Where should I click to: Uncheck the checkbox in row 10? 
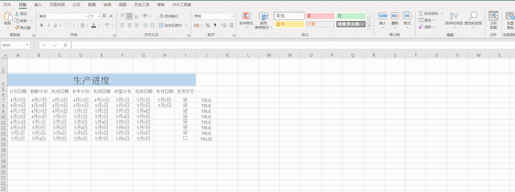(x=185, y=116)
